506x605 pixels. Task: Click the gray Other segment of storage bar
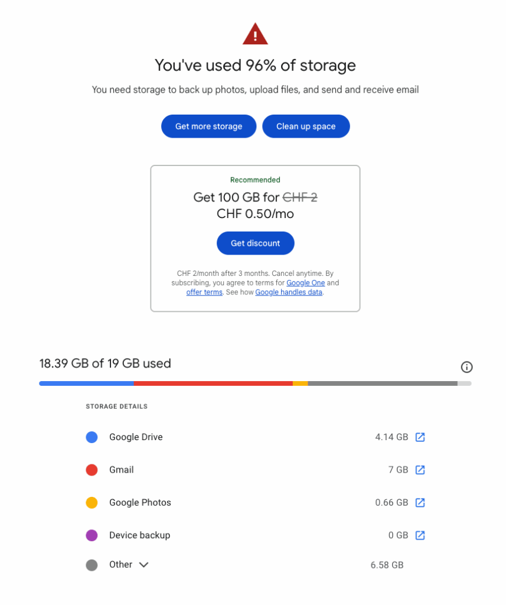pos(383,383)
